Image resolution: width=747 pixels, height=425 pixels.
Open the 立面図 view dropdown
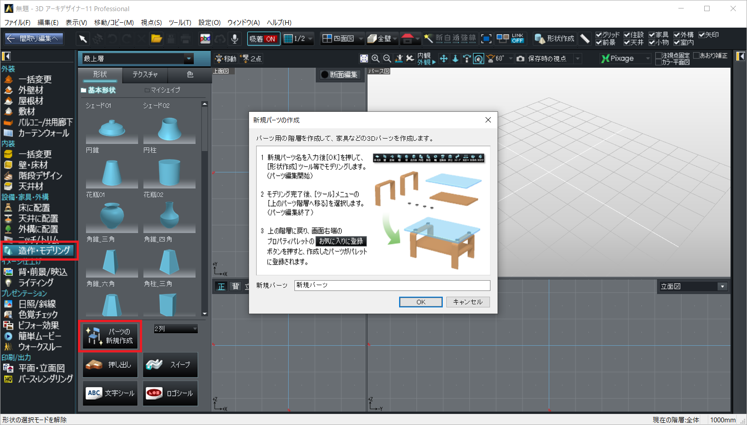(x=722, y=286)
